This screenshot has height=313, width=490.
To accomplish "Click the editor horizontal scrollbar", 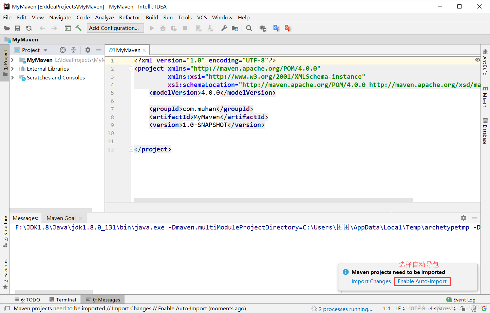I will pos(273,200).
